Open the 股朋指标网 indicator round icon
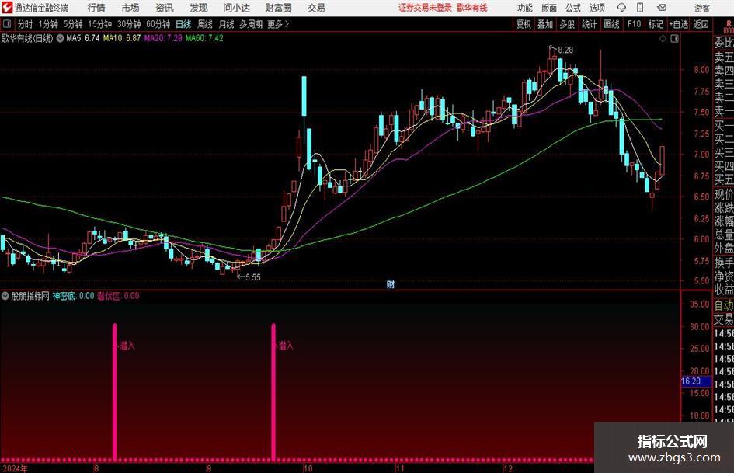The width and height of the screenshot is (734, 473). coord(5,296)
